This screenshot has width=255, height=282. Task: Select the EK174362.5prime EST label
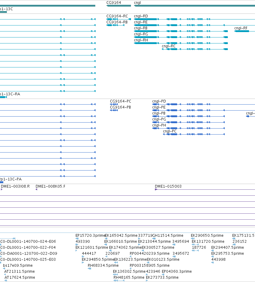coord(125,248)
